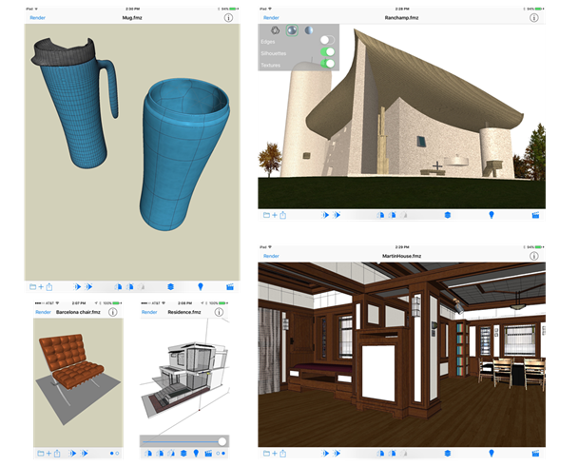Click the MartinHouse.fmz title text
Image resolution: width=579 pixels, height=466 pixels.
pos(401,256)
